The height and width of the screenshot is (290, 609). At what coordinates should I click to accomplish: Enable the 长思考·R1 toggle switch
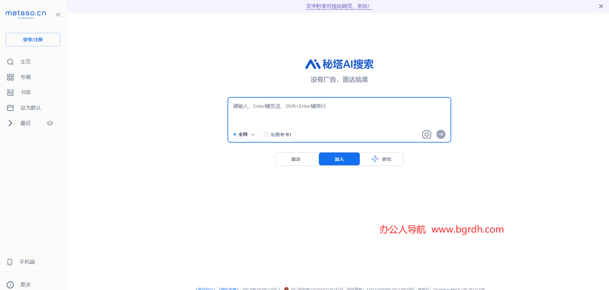point(263,134)
